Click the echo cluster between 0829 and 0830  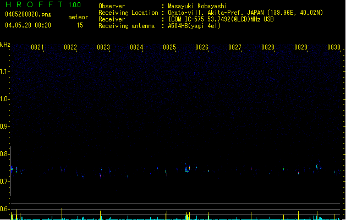[x=318, y=166]
